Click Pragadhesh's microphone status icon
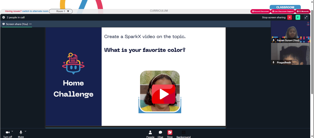This screenshot has height=138, width=314. click(273, 63)
